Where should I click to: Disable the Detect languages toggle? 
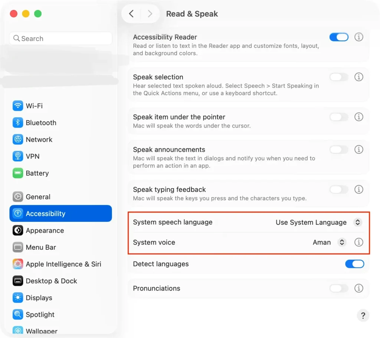pos(354,264)
